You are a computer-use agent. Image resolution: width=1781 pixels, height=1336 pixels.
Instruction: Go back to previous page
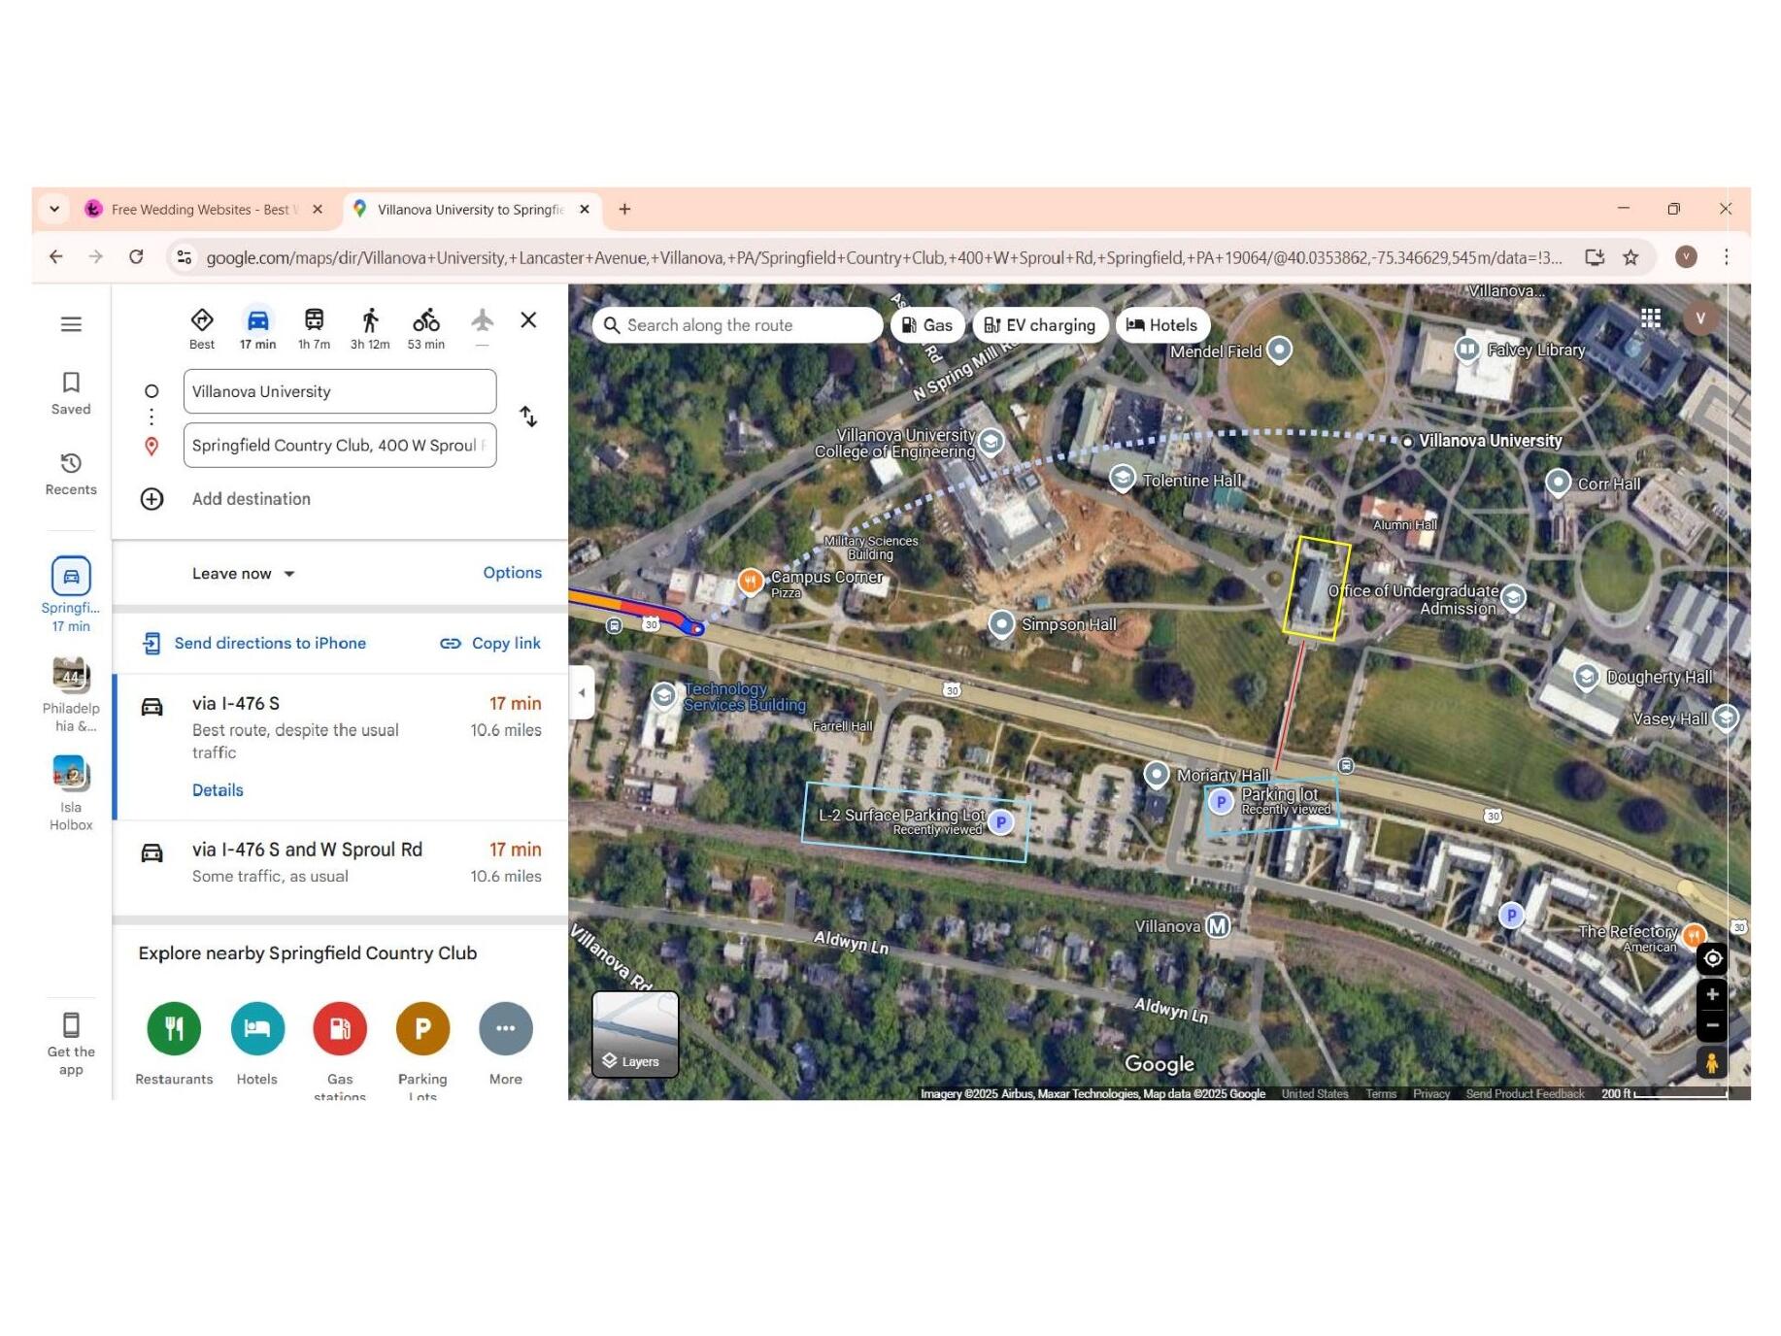click(x=56, y=256)
